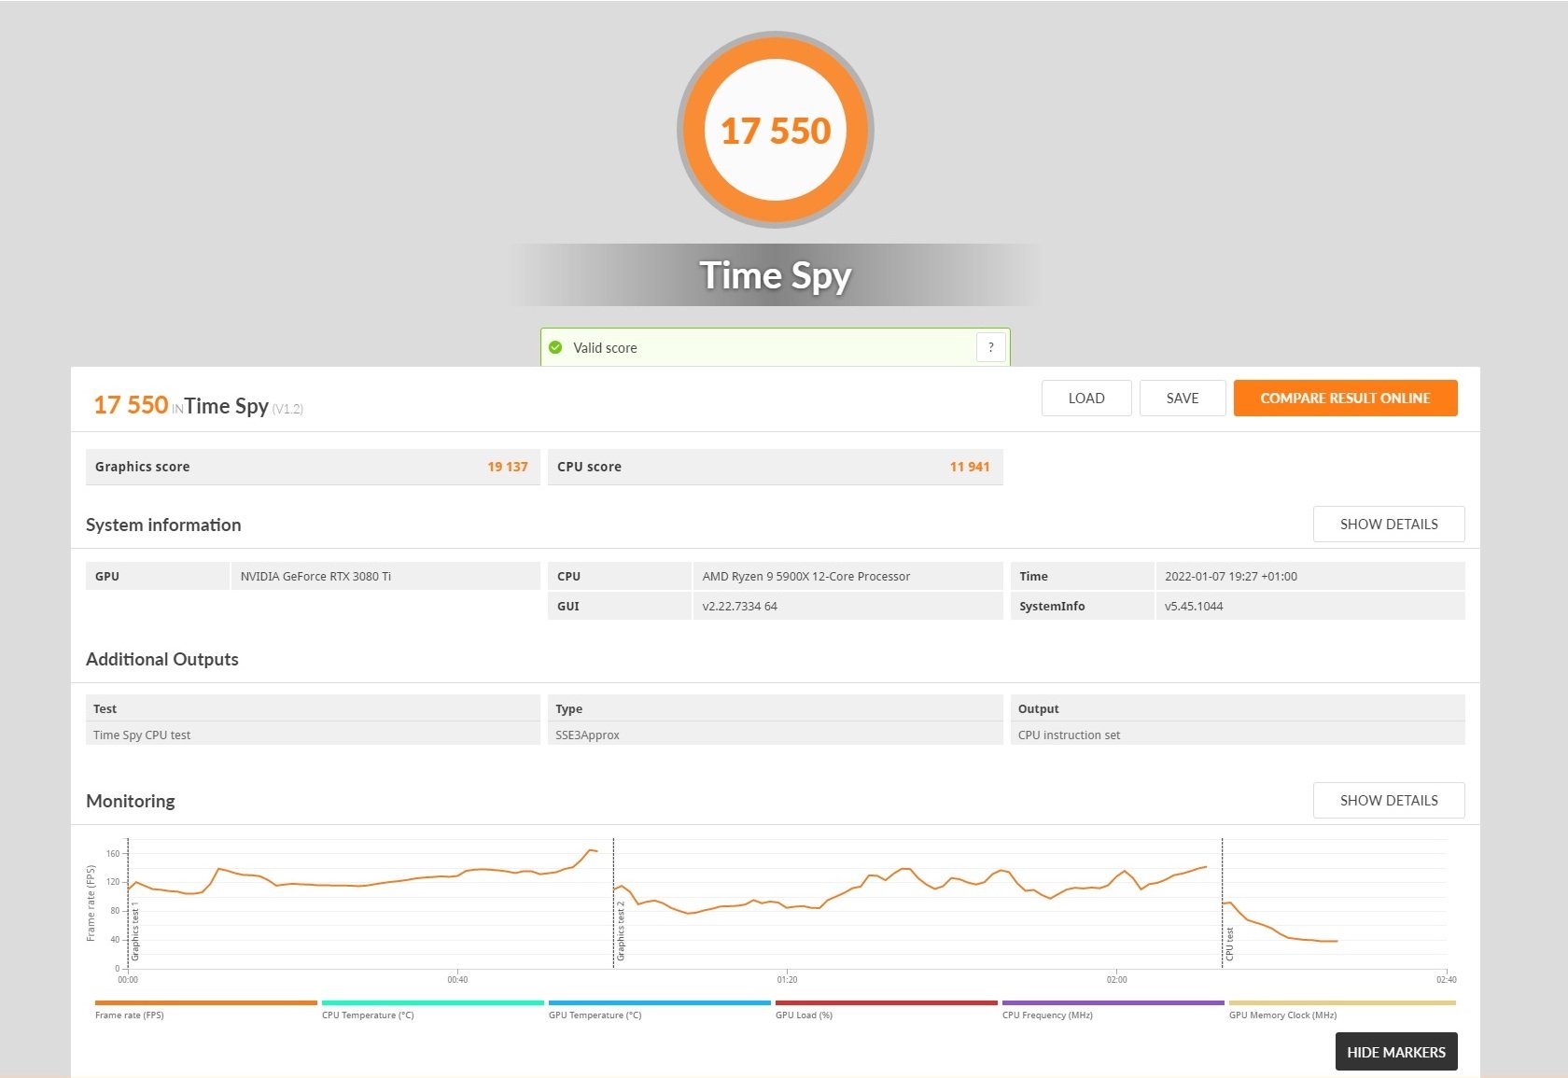Click the Frame rate (FPS) axis label
This screenshot has height=1078, width=1568.
[x=91, y=903]
